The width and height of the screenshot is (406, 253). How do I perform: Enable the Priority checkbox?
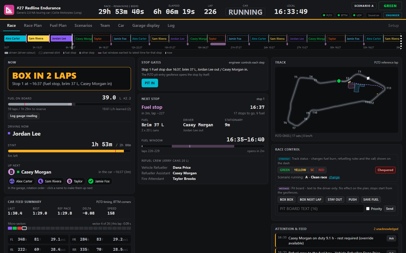(x=368, y=209)
